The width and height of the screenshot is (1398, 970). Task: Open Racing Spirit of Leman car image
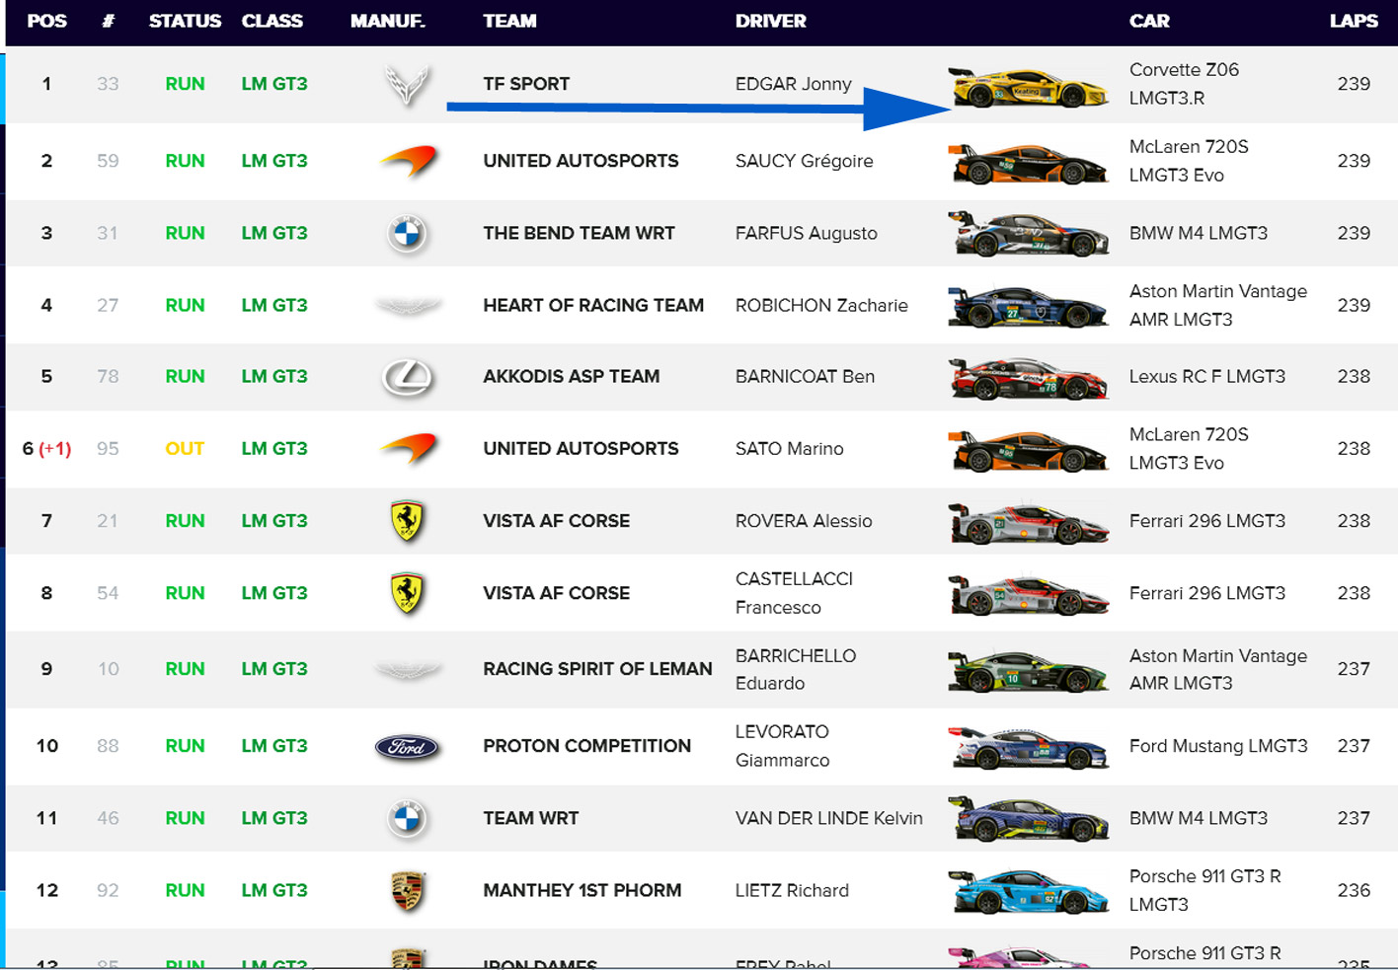(x=1028, y=671)
